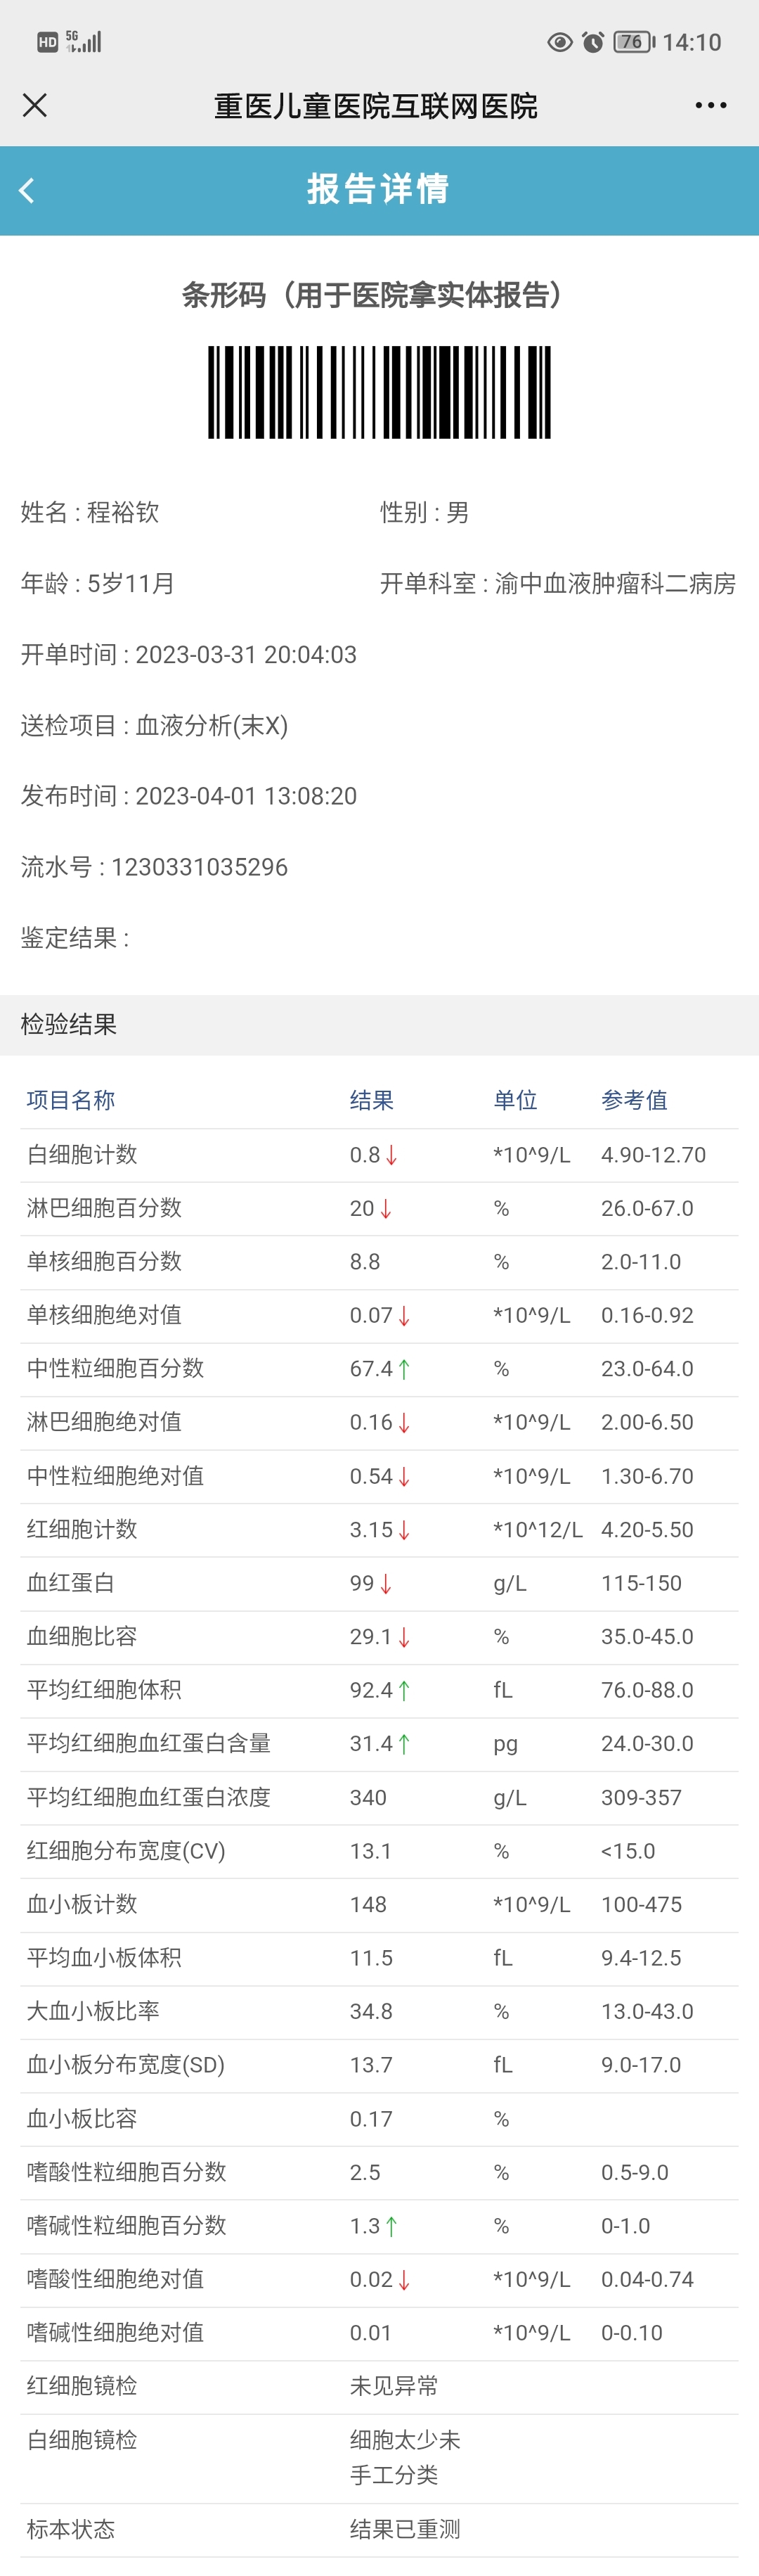Tap the up arrow beside 31.4

click(405, 1744)
